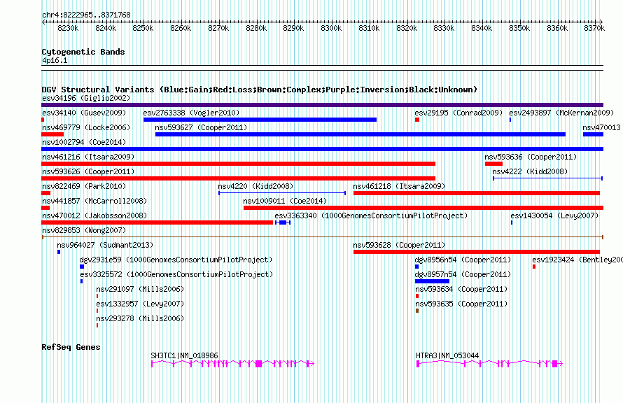The height and width of the screenshot is (403, 623).
Task: Click the nsv4220 (Kidd2008) variant line
Action: (282, 193)
